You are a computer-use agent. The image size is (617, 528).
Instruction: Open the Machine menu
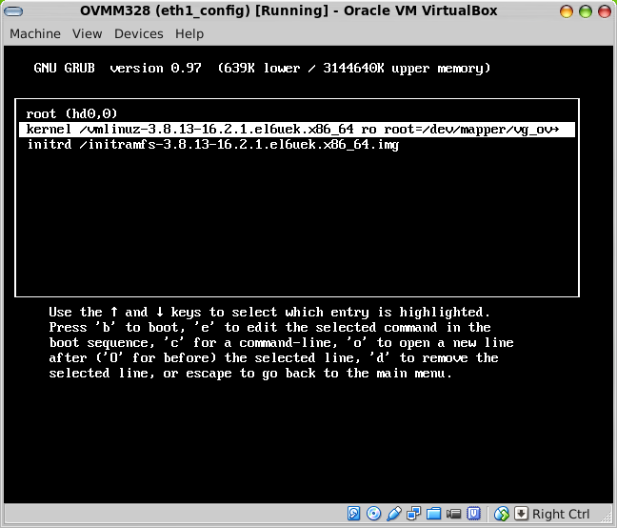click(35, 34)
